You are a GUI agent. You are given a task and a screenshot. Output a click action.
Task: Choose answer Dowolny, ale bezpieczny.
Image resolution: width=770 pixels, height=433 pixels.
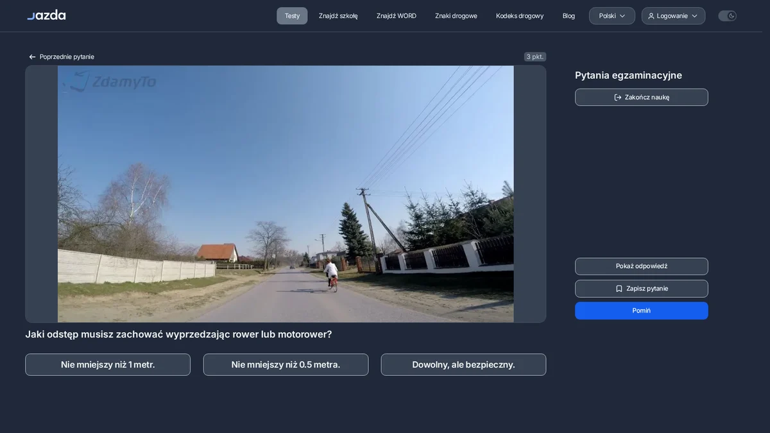tap(463, 364)
